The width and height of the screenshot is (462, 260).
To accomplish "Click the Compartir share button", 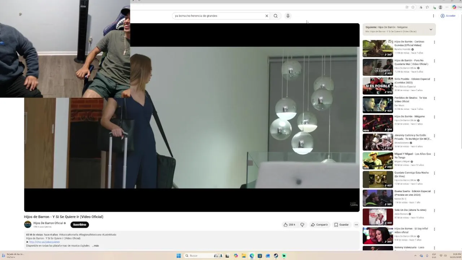I will [x=319, y=225].
